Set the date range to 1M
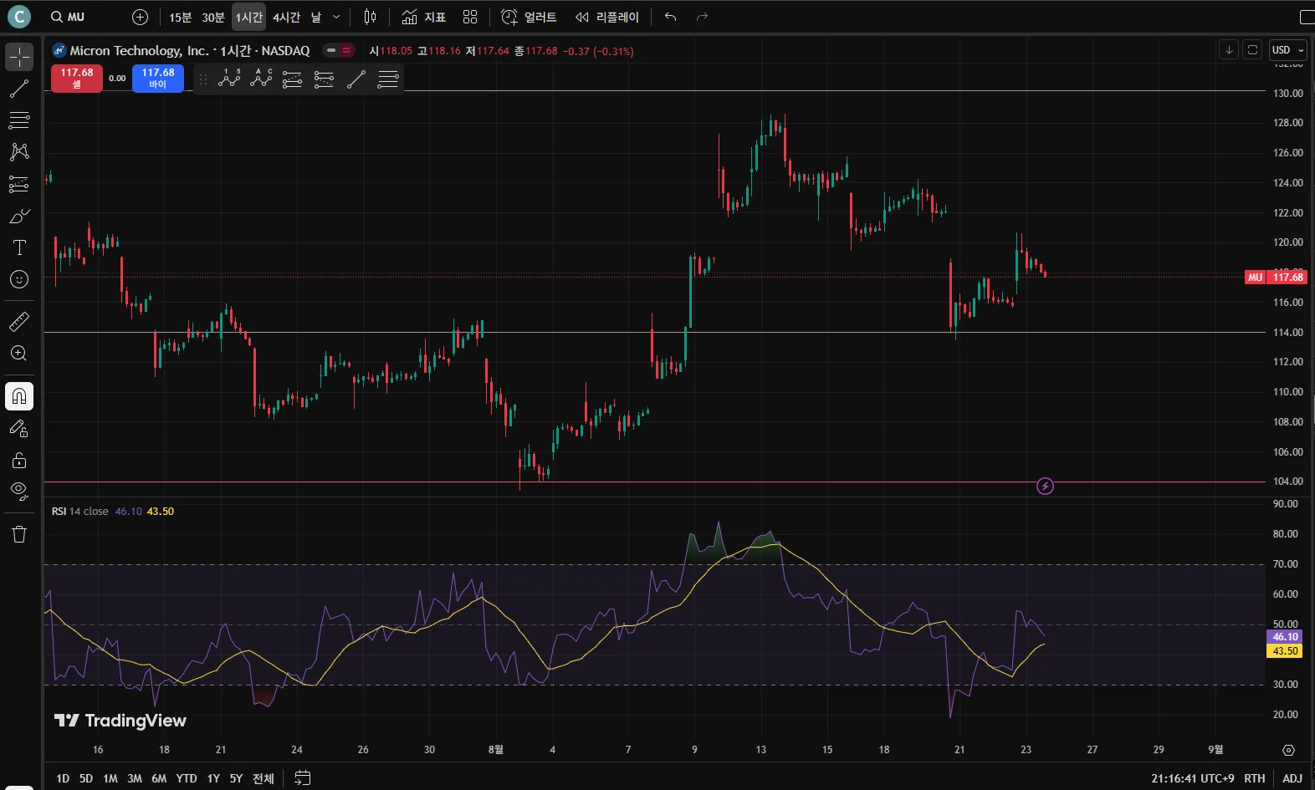 110,778
